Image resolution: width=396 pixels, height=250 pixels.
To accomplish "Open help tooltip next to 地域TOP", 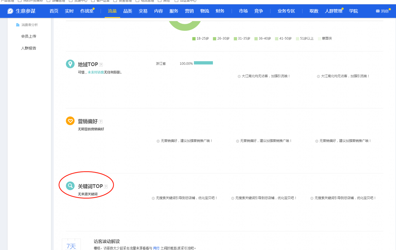I will (101, 65).
